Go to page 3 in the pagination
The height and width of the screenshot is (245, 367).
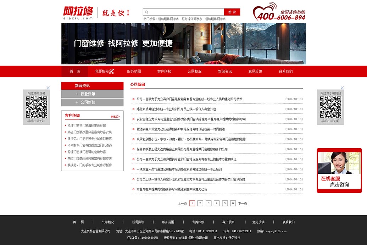(208, 203)
